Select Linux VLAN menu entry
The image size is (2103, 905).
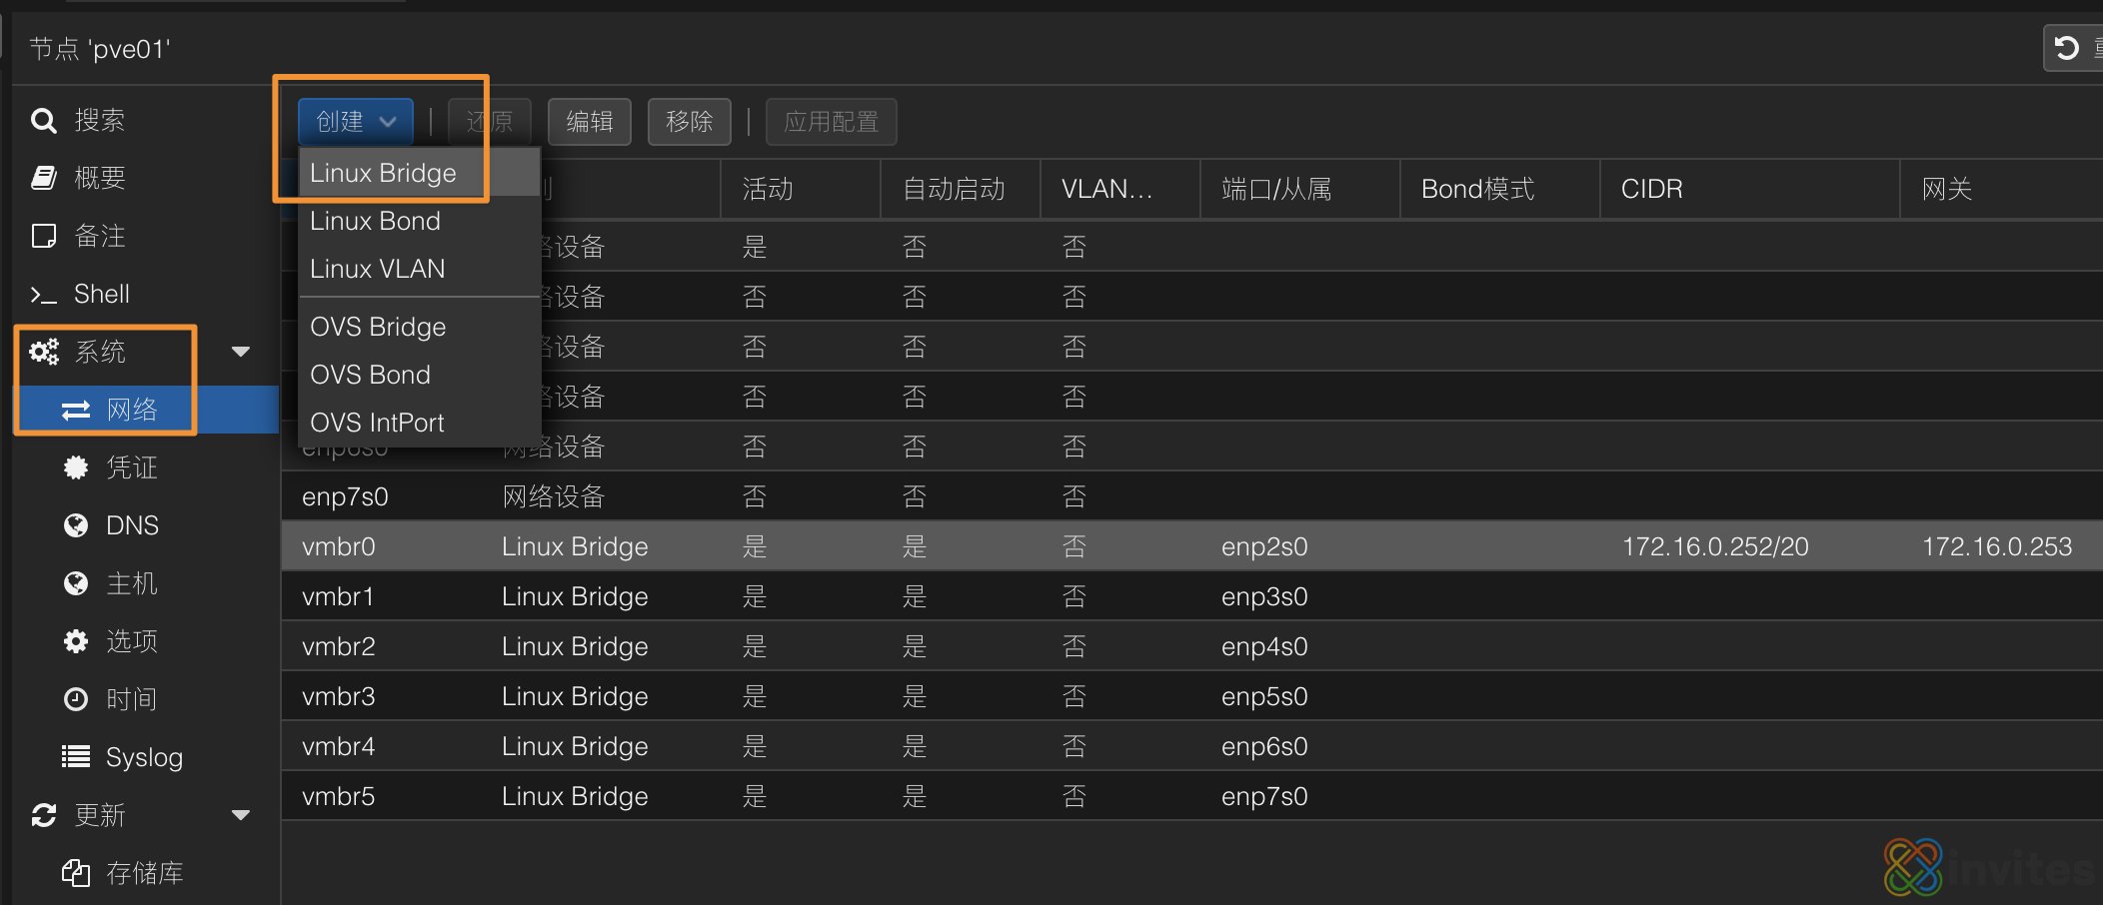coord(377,269)
